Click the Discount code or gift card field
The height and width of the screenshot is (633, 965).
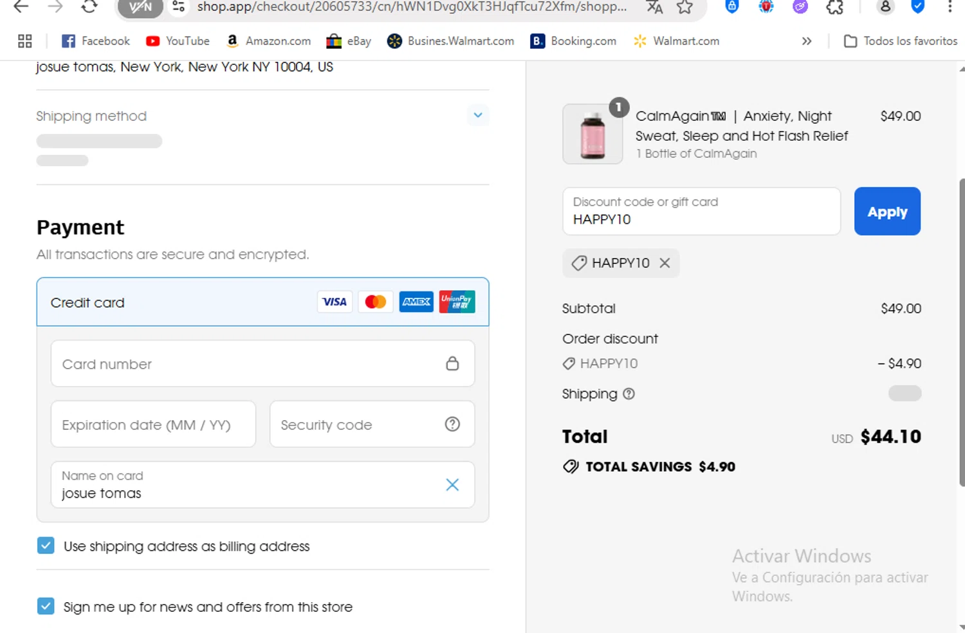tap(701, 211)
